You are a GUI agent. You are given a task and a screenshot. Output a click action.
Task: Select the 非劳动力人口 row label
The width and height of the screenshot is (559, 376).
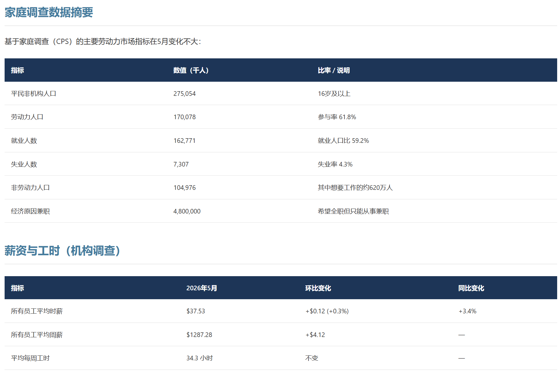click(30, 188)
